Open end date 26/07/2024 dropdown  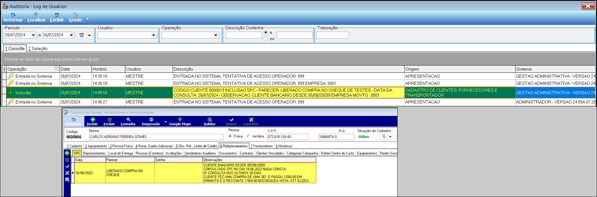click(x=71, y=35)
